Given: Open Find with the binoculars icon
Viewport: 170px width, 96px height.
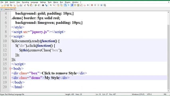Looking at the screenshot, I should (x=43, y=5).
